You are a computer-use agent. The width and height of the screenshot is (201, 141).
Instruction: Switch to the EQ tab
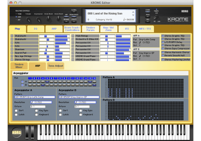36,29
